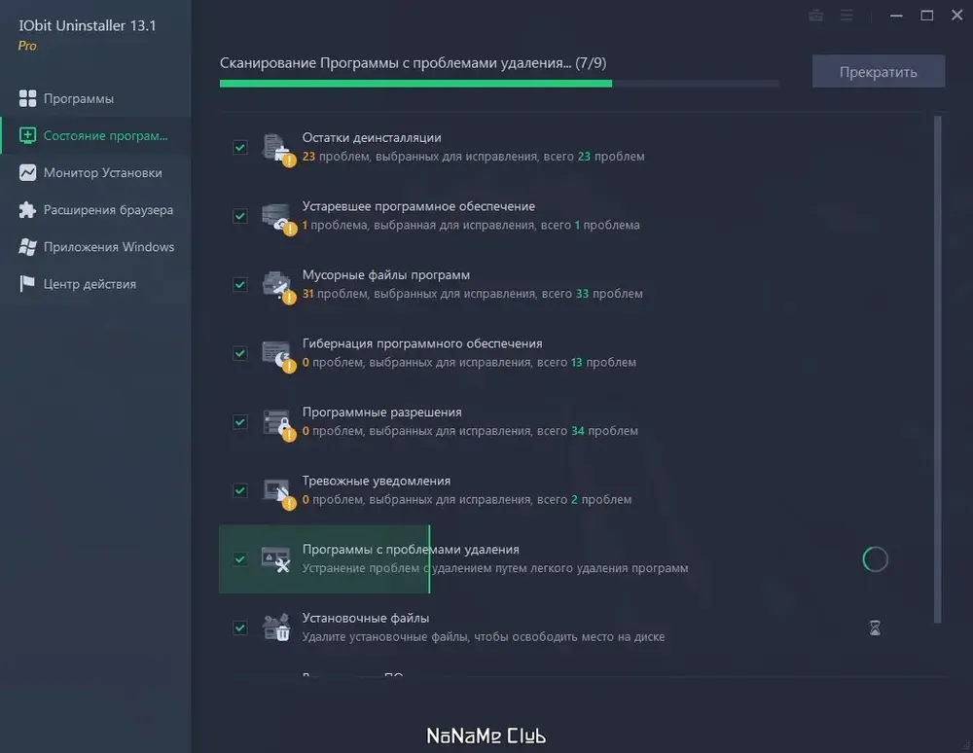The image size is (973, 753).
Task: Click the Тревожные уведомления icon
Action: [277, 493]
